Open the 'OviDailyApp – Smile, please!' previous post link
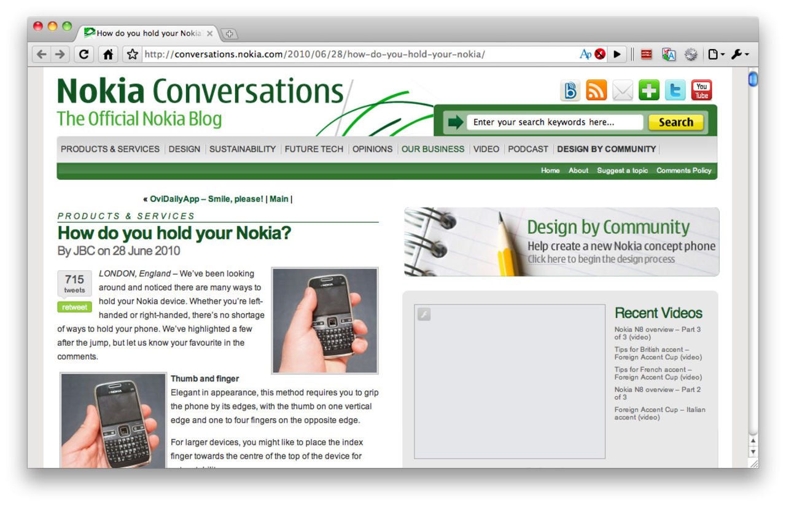Image resolution: width=786 pixels, height=506 pixels. click(x=206, y=199)
